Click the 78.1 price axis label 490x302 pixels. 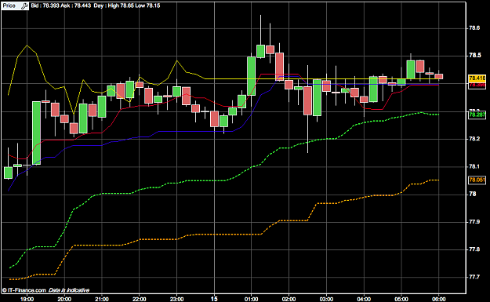coord(474,166)
